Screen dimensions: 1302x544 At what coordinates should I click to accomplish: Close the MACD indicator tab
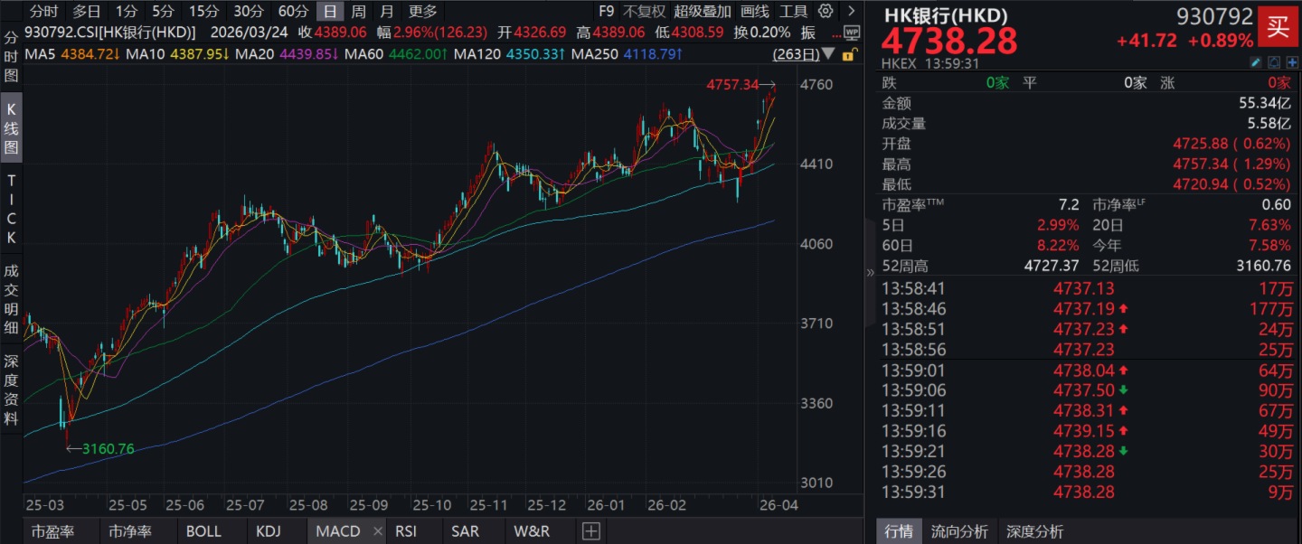377,531
